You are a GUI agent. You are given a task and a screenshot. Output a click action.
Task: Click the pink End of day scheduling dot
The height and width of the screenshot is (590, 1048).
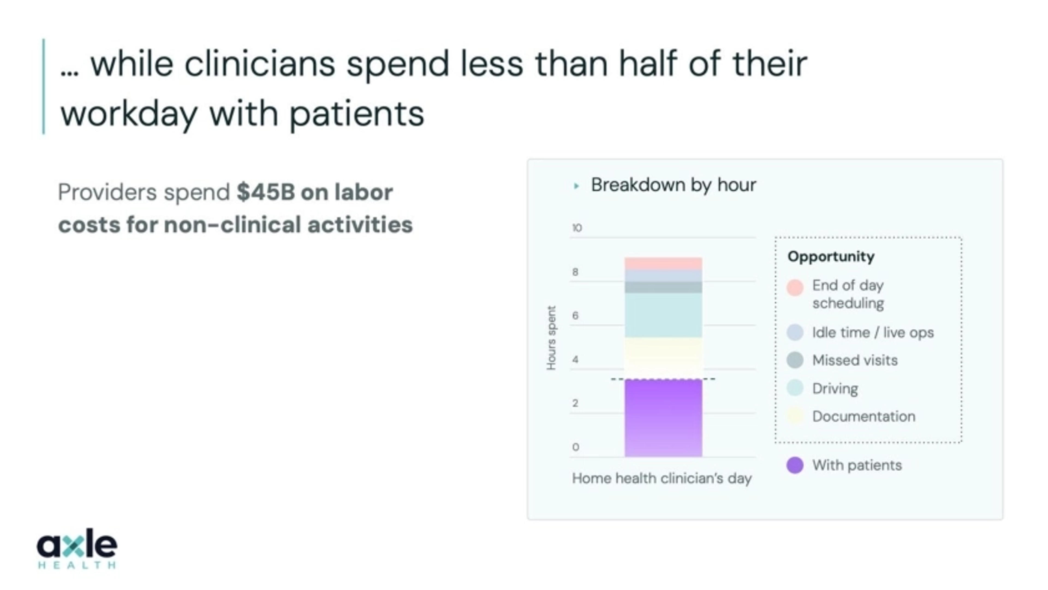coord(794,287)
